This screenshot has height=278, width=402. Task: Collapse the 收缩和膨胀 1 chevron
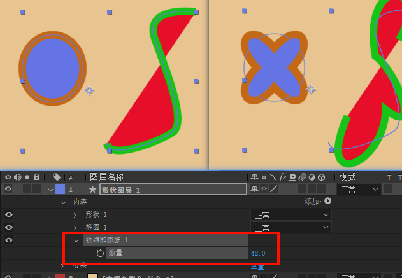point(76,240)
